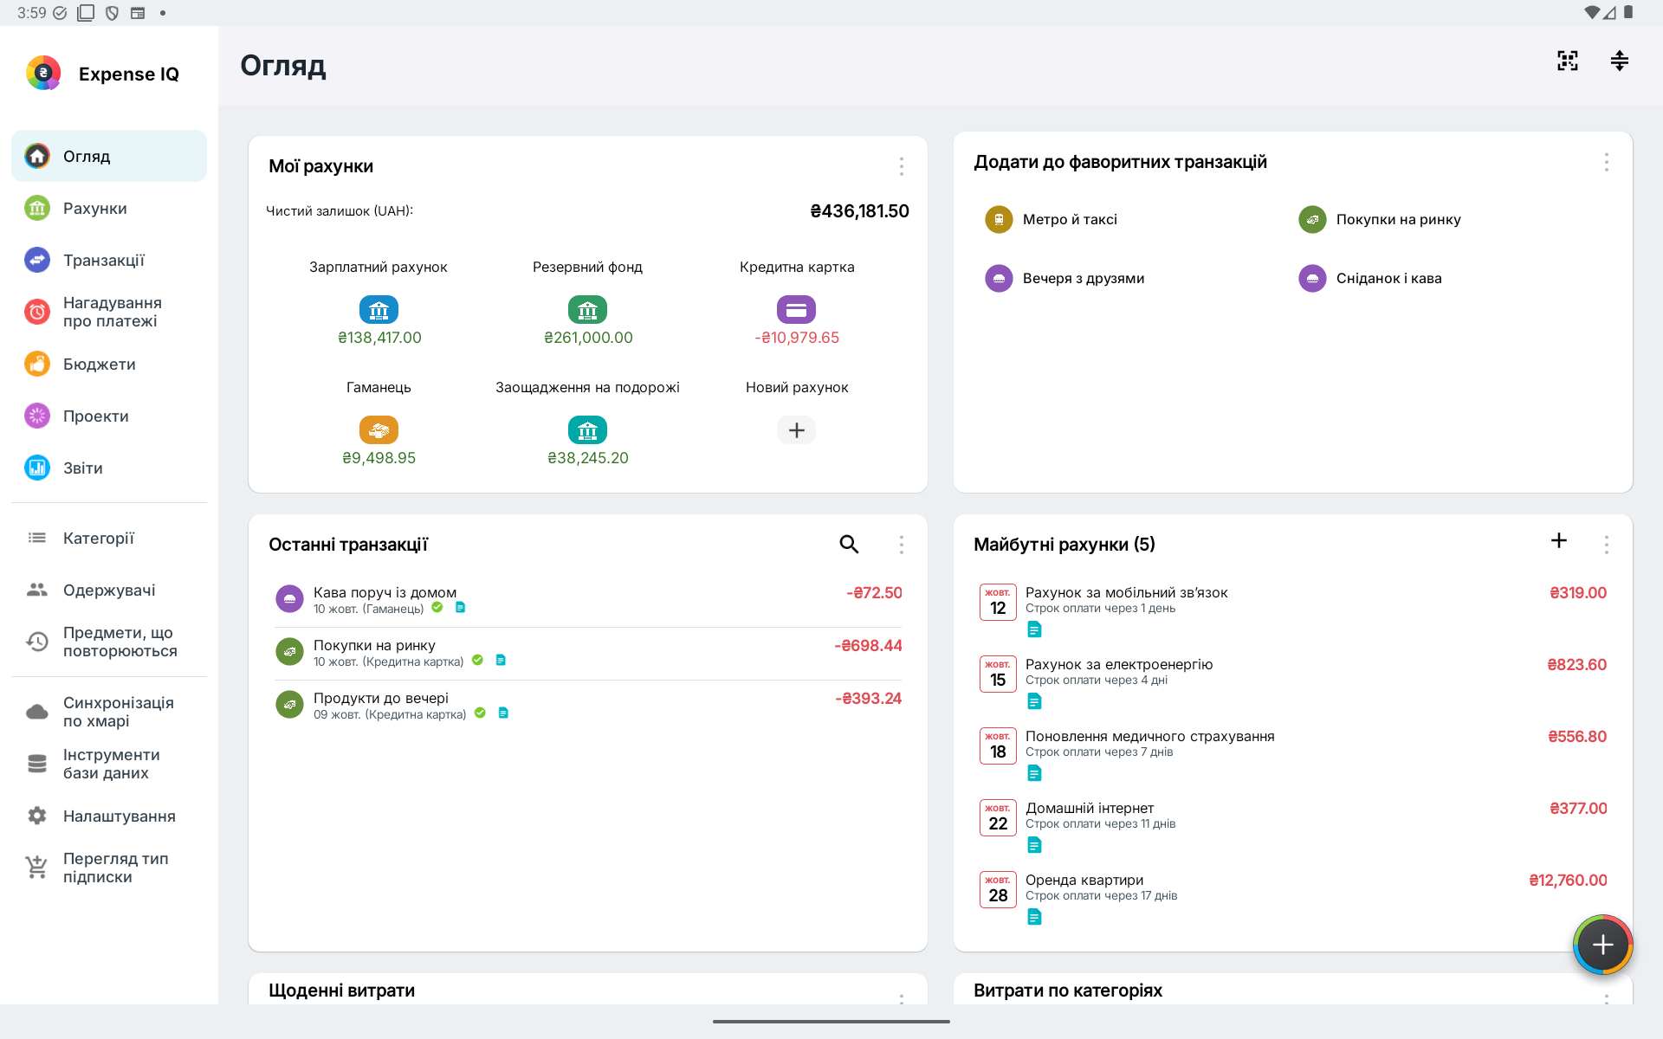Open the note icon under Рахунок за мобільний зв'язок
This screenshot has width=1663, height=1039.
pos(1034,629)
